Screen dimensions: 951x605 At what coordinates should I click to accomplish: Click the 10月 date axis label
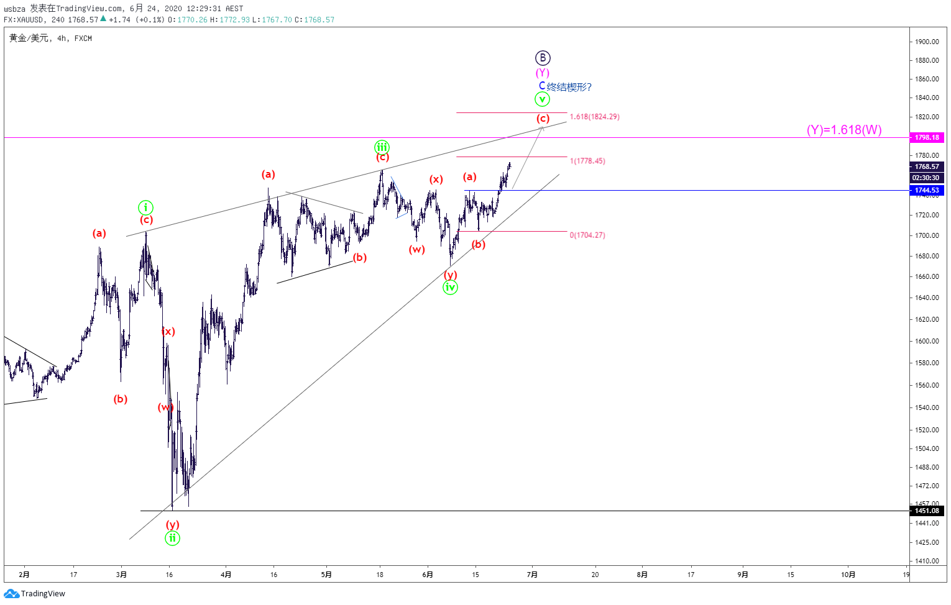[x=848, y=575]
